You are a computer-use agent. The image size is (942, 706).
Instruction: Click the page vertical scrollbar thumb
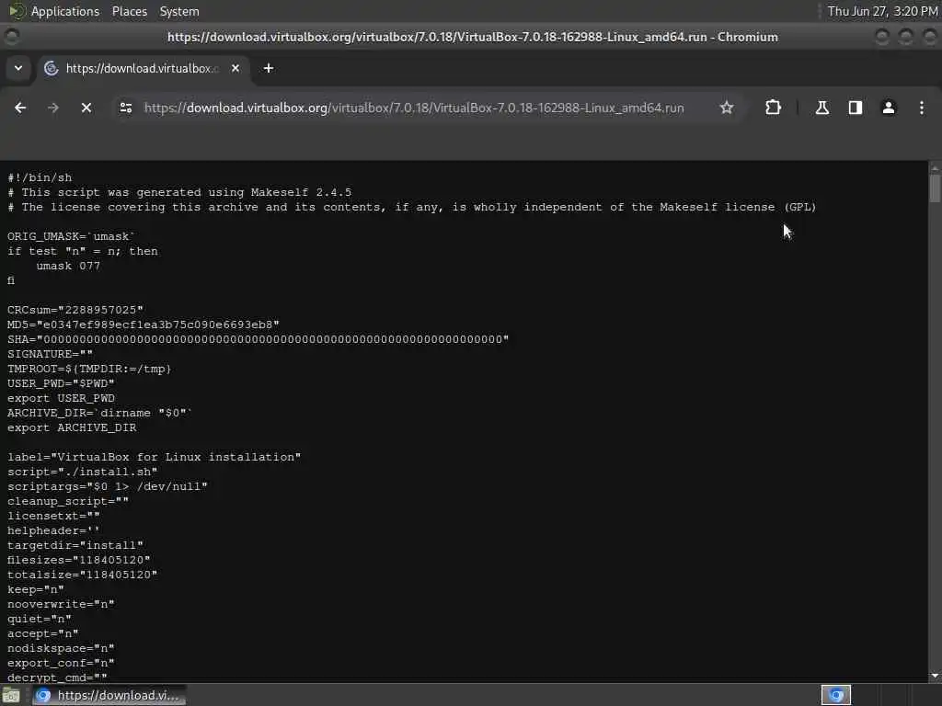click(x=935, y=188)
